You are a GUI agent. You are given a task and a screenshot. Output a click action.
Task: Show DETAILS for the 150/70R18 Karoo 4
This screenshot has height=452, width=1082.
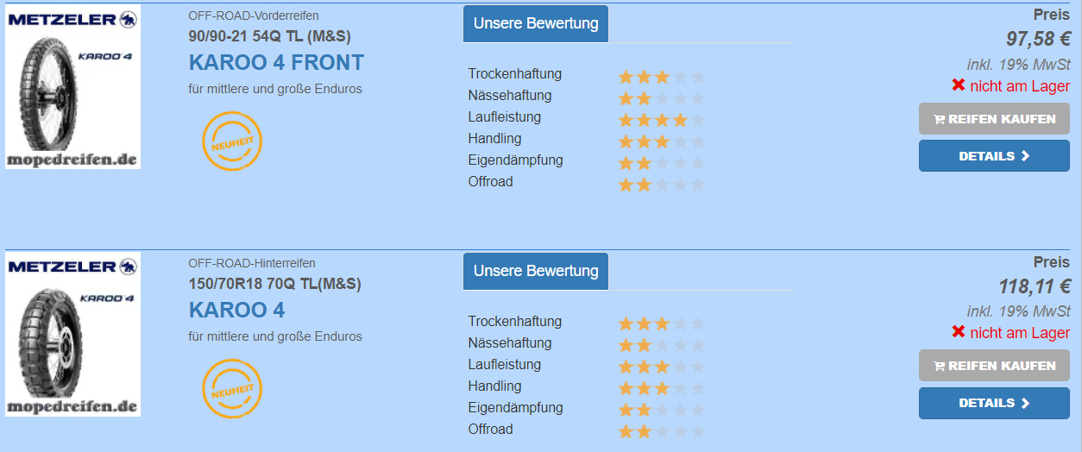[x=994, y=403]
